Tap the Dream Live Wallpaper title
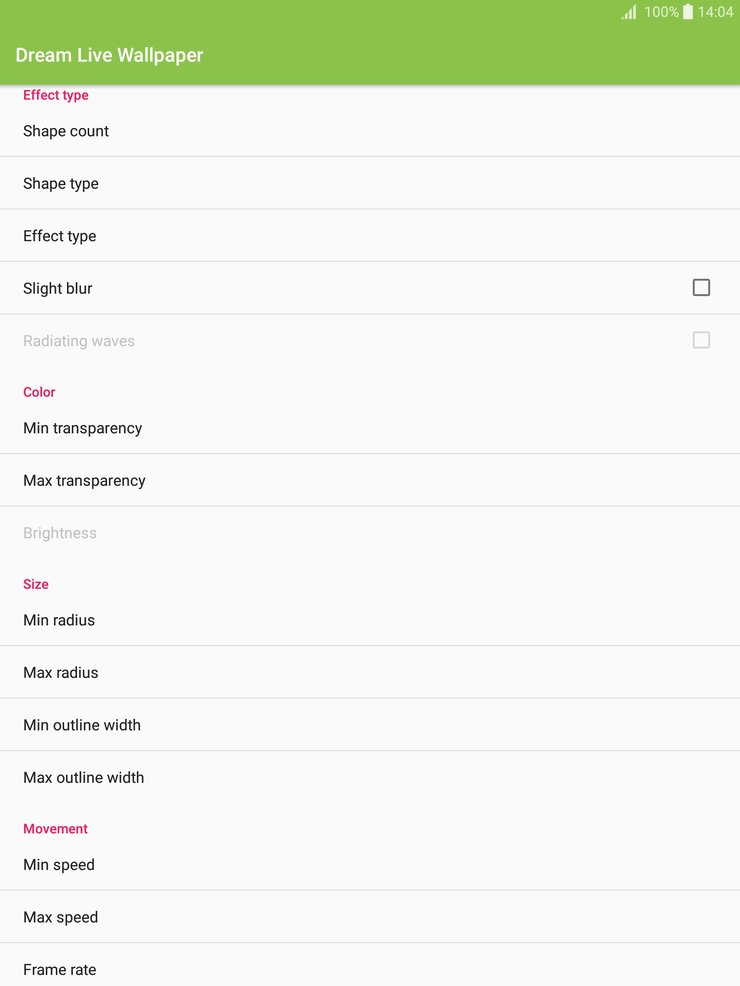The width and height of the screenshot is (740, 986). (x=109, y=55)
